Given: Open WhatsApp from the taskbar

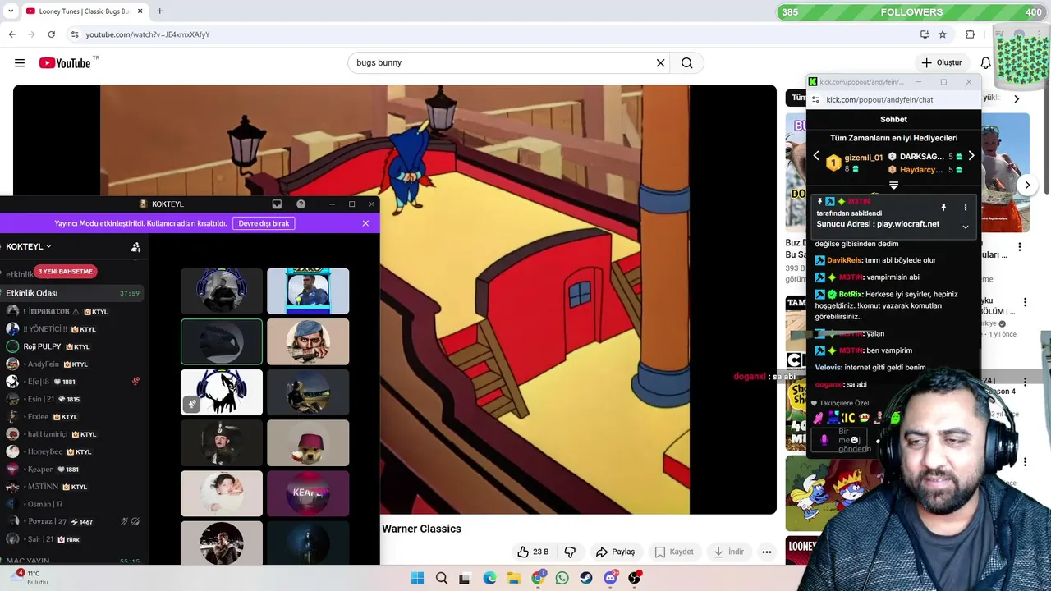Looking at the screenshot, I should tap(562, 578).
